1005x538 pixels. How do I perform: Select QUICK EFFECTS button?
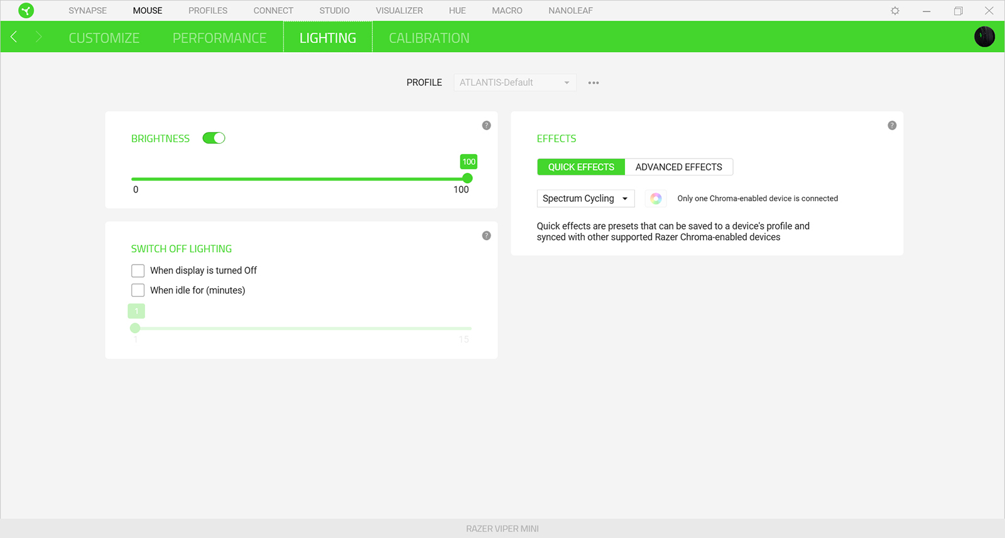point(581,167)
